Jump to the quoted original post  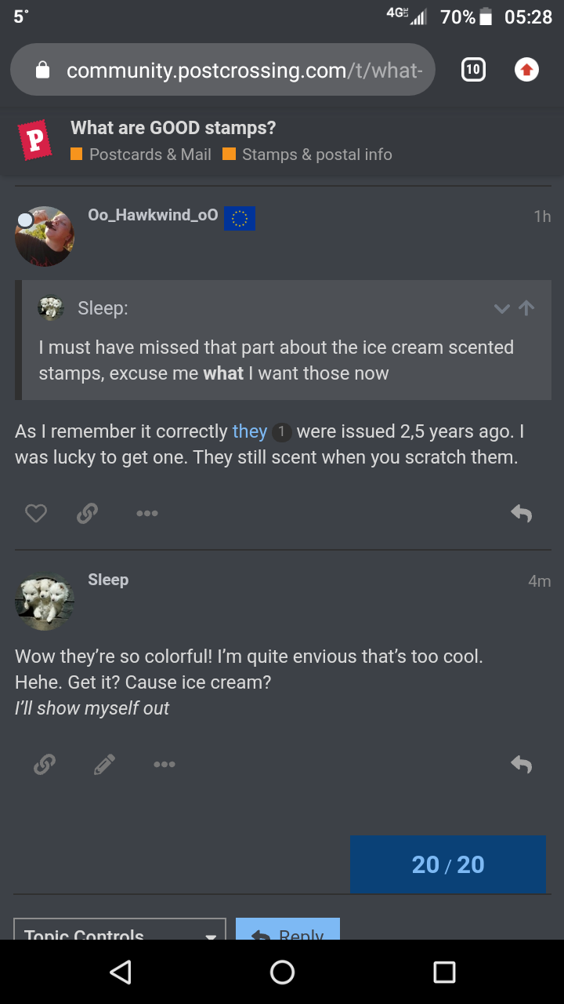pyautogui.click(x=527, y=308)
